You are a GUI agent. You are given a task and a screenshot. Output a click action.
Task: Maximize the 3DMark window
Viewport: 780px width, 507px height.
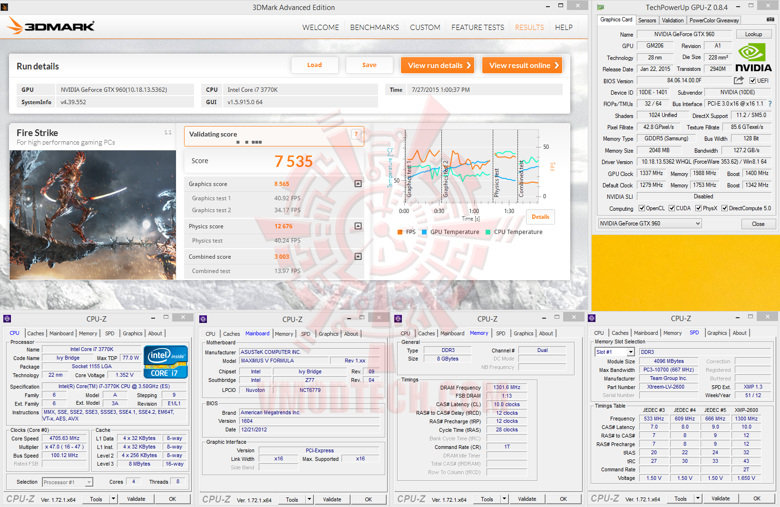point(561,6)
